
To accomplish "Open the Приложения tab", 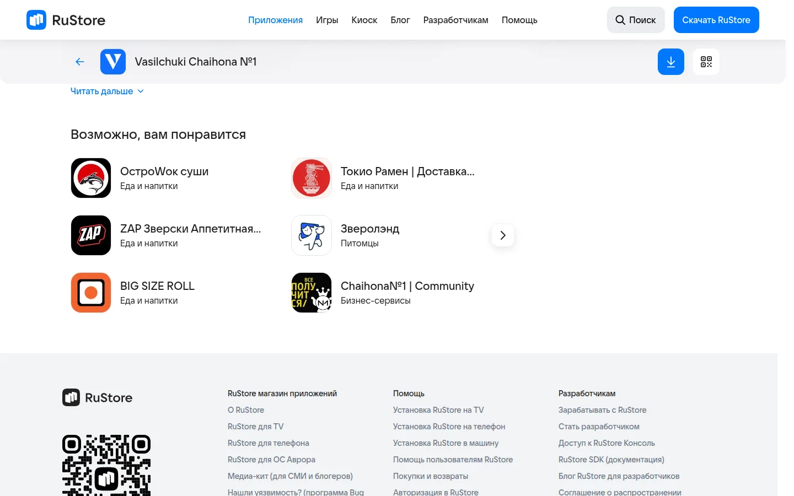I will (x=275, y=20).
